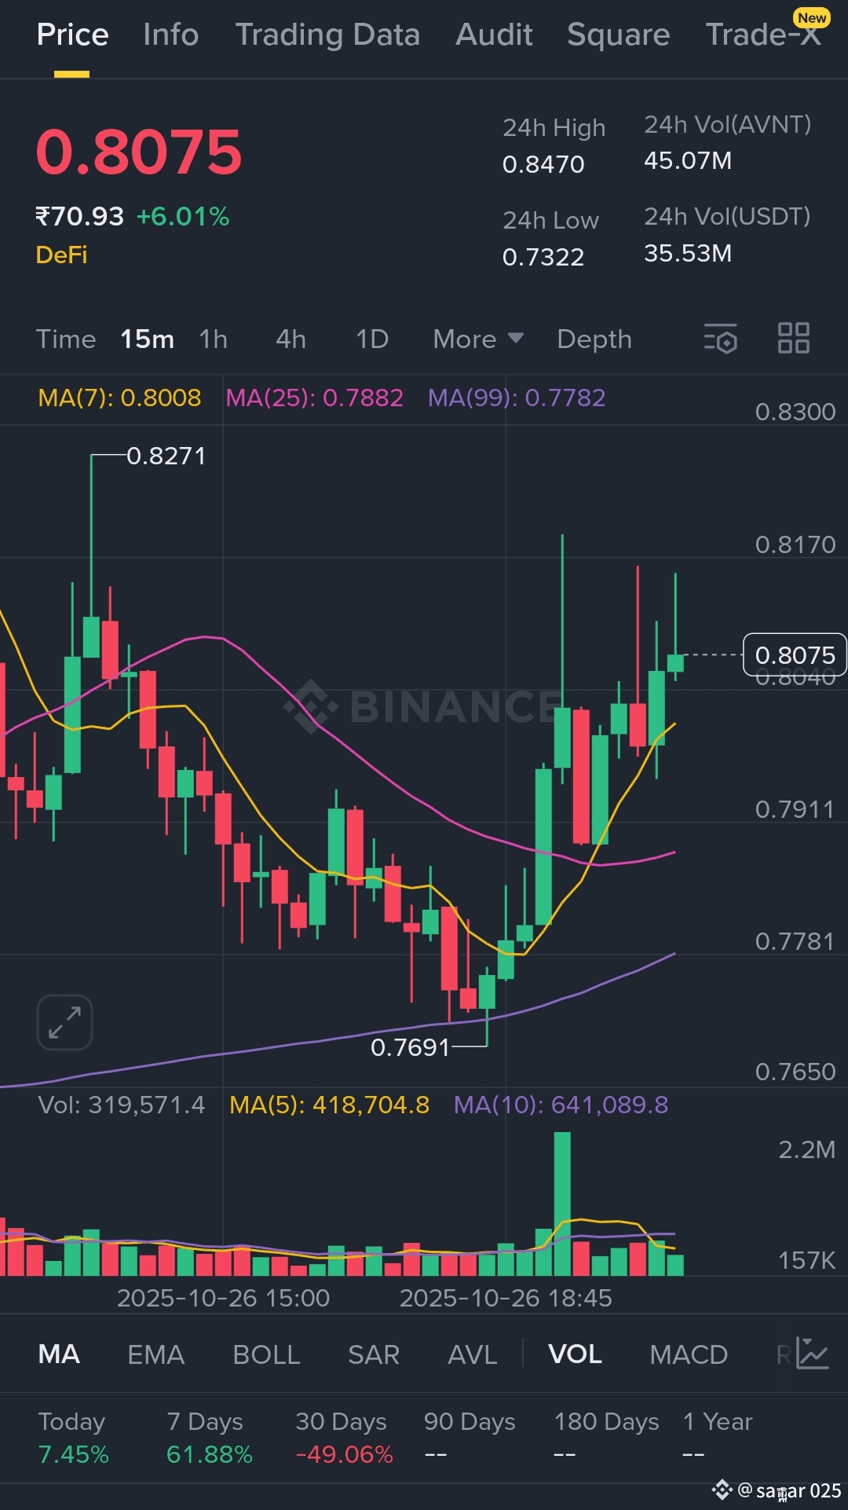Tap the Vol: 319,571.4 readout

pos(121,1105)
